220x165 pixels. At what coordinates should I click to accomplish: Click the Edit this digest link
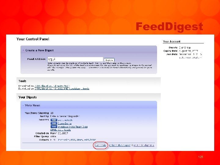coord(144,145)
